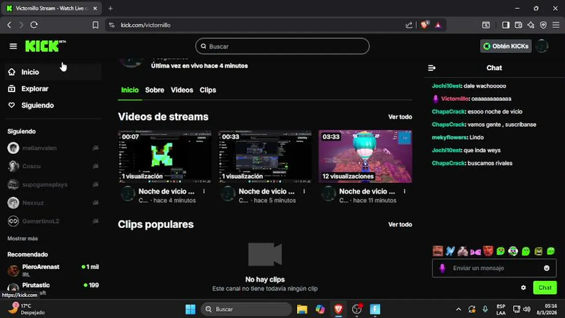Open options menu for the 00:33 video
The width and height of the screenshot is (565, 318).
304,191
